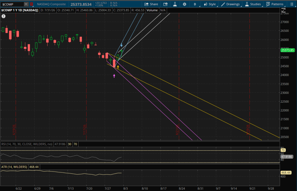This screenshot has width=297, height=191.
Task: Click the red link icon beside symbol
Action: (32, 4)
